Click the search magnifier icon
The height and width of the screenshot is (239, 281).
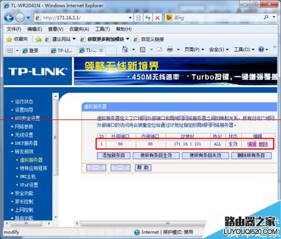266,17
